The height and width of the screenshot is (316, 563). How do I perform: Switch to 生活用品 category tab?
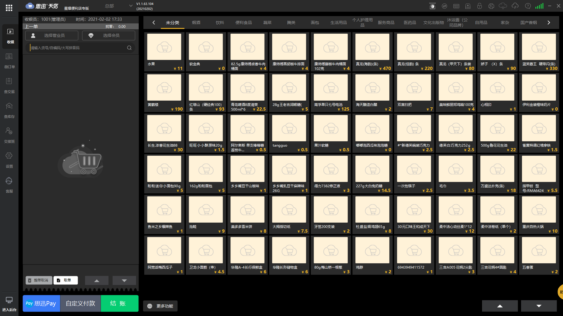coord(339,23)
